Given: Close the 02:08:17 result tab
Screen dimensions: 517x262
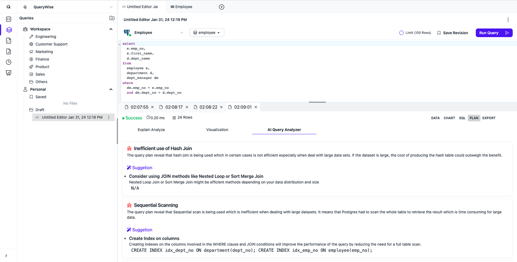Looking at the screenshot, I should pos(187,107).
